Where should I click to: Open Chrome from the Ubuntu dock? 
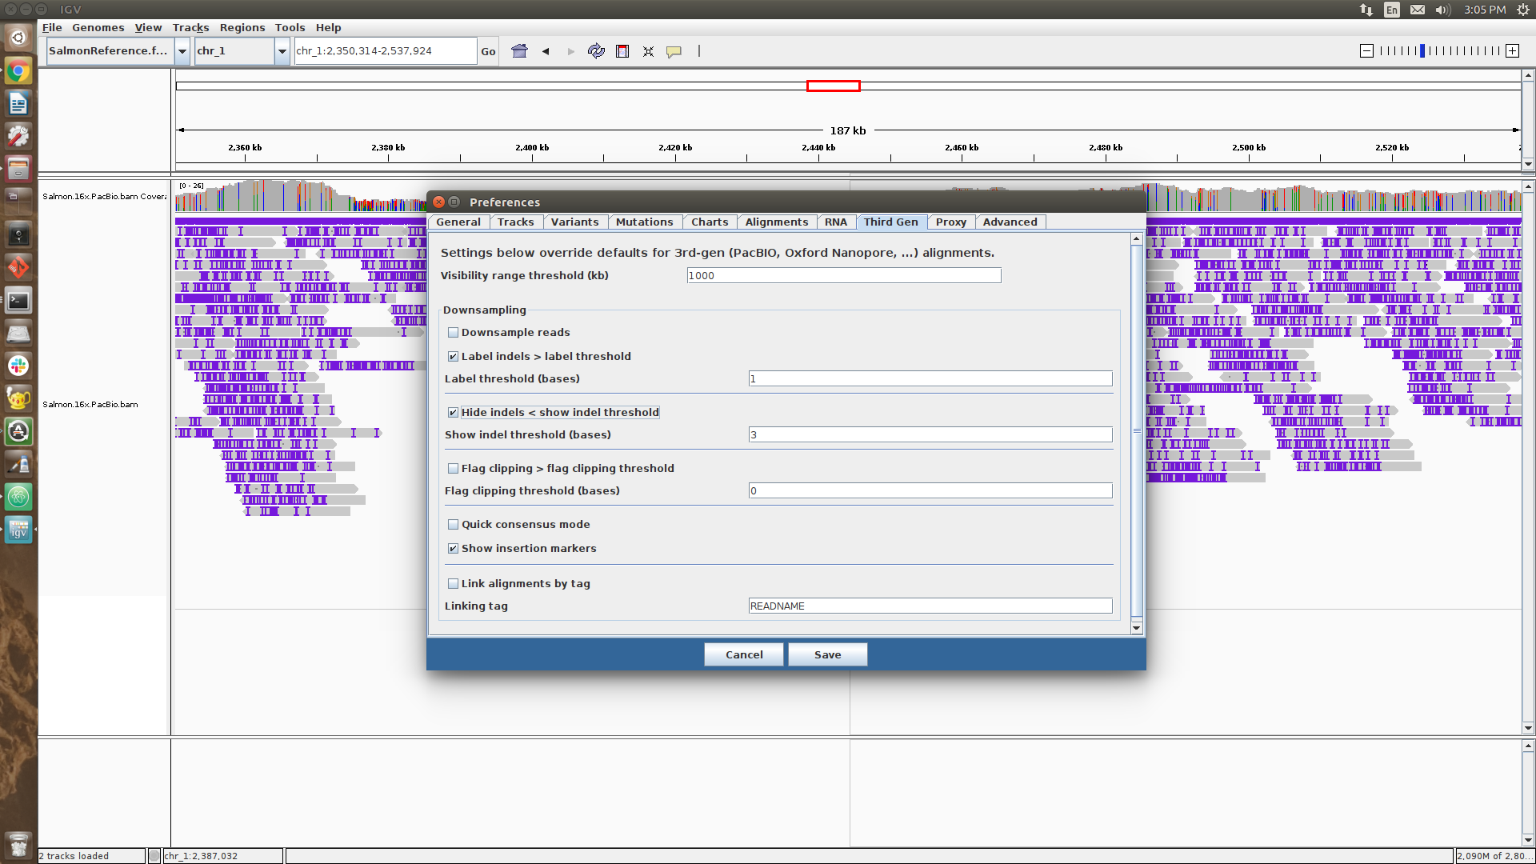(x=18, y=71)
